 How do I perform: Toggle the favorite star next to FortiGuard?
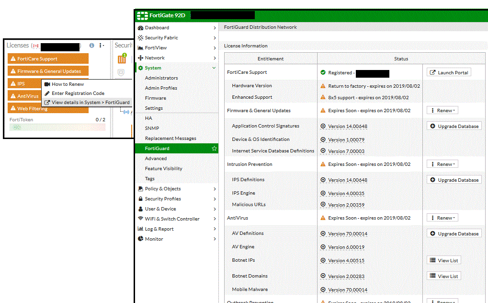[214, 149]
